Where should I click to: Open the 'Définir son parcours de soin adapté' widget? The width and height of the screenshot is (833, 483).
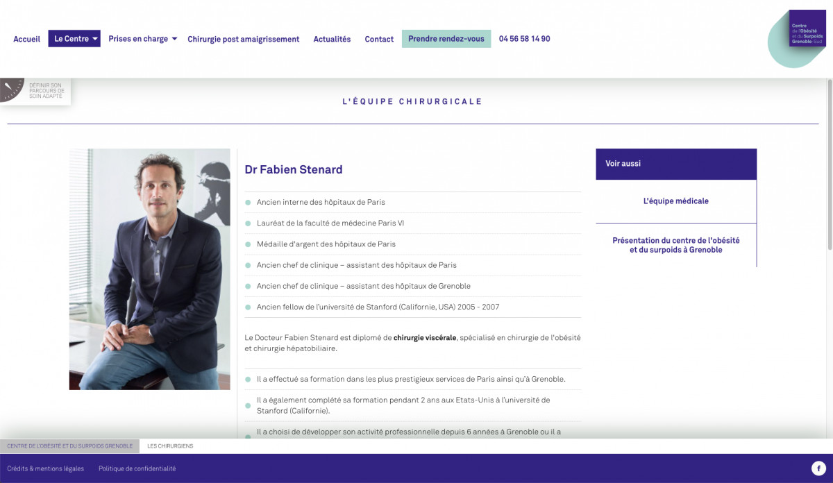pyautogui.click(x=35, y=91)
